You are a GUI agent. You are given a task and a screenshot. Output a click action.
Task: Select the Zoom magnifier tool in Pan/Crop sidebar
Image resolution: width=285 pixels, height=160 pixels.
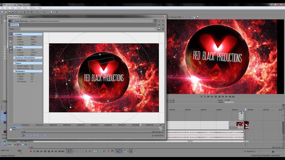point(11,42)
